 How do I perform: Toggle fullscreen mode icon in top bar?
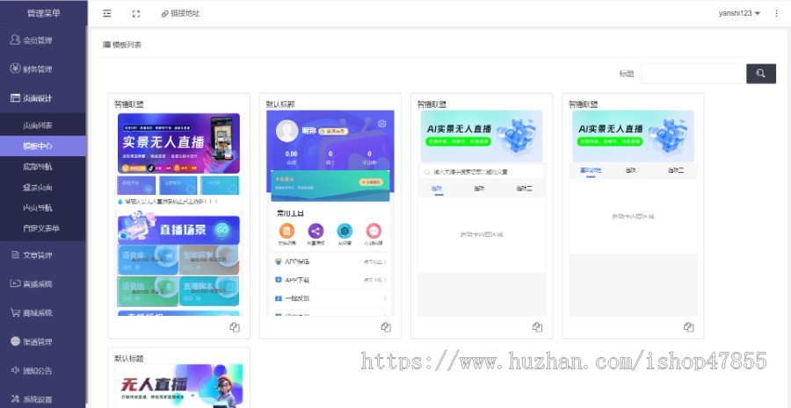click(135, 14)
